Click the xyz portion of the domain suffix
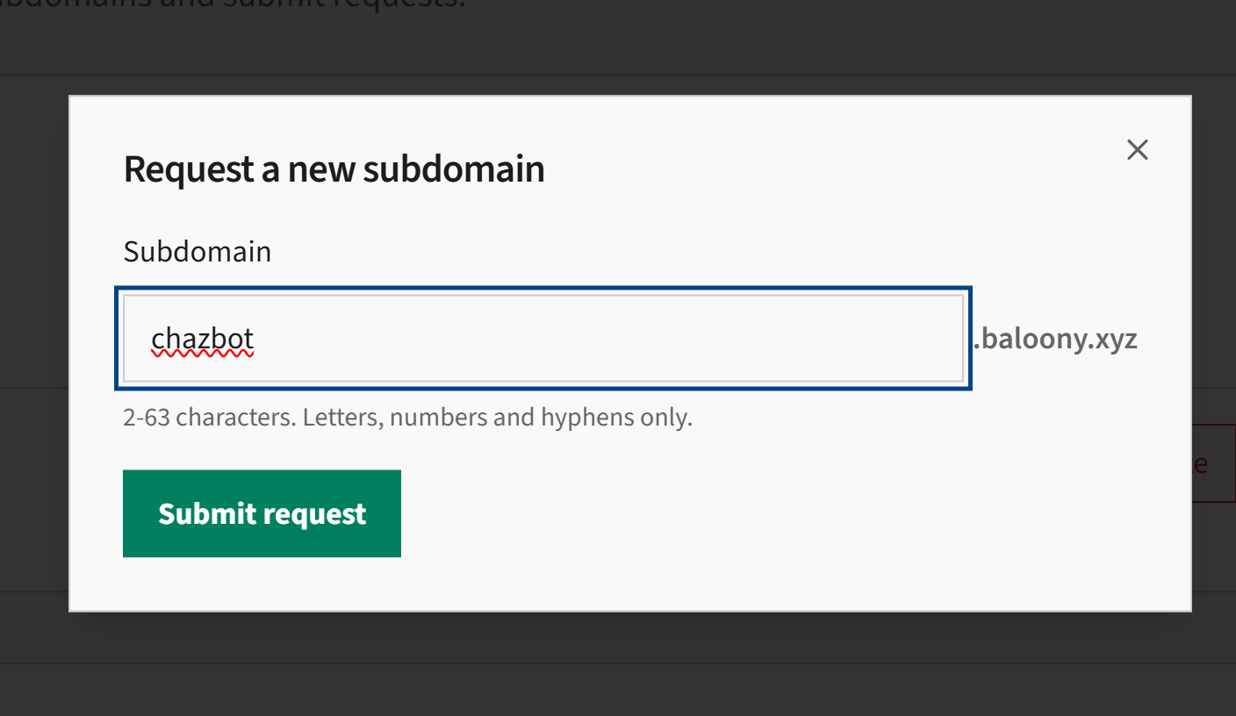 point(1117,339)
